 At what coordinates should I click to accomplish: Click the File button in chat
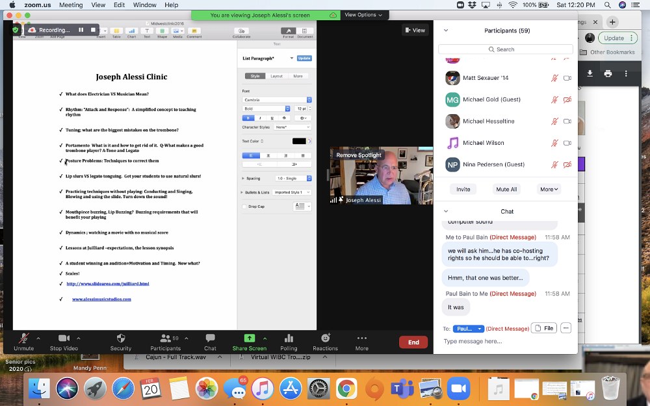(544, 328)
